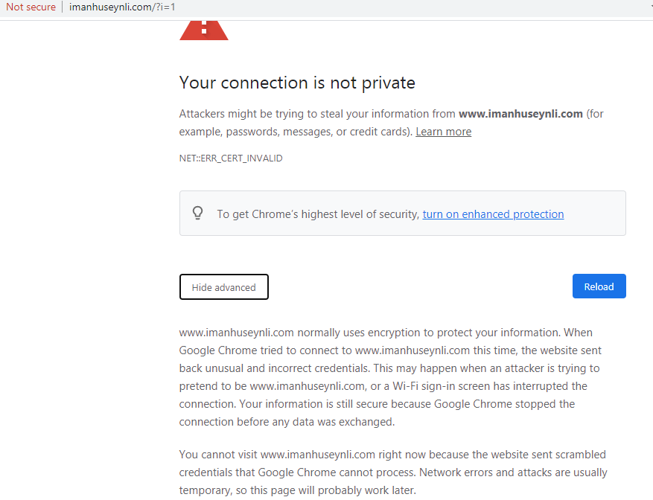This screenshot has height=500, width=653.
Task: Click the red warning triangle icon
Action: (x=203, y=30)
